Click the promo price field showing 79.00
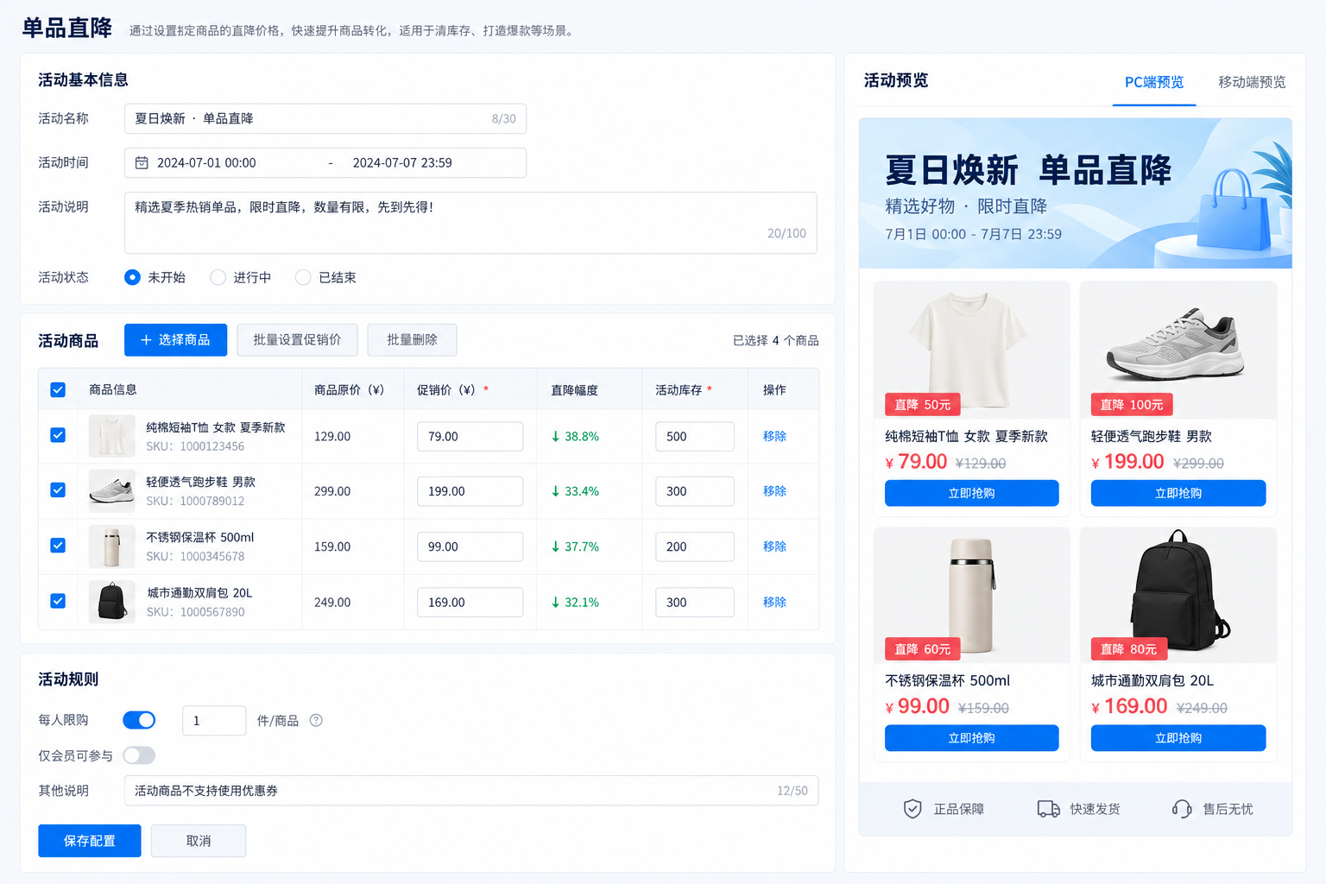The image size is (1326, 884). [x=470, y=436]
